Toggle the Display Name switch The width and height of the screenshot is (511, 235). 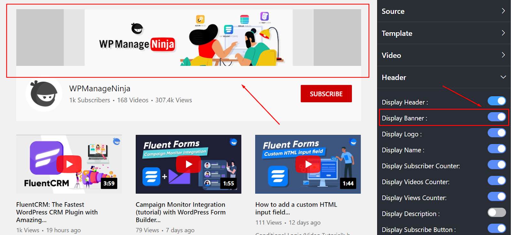(x=497, y=149)
